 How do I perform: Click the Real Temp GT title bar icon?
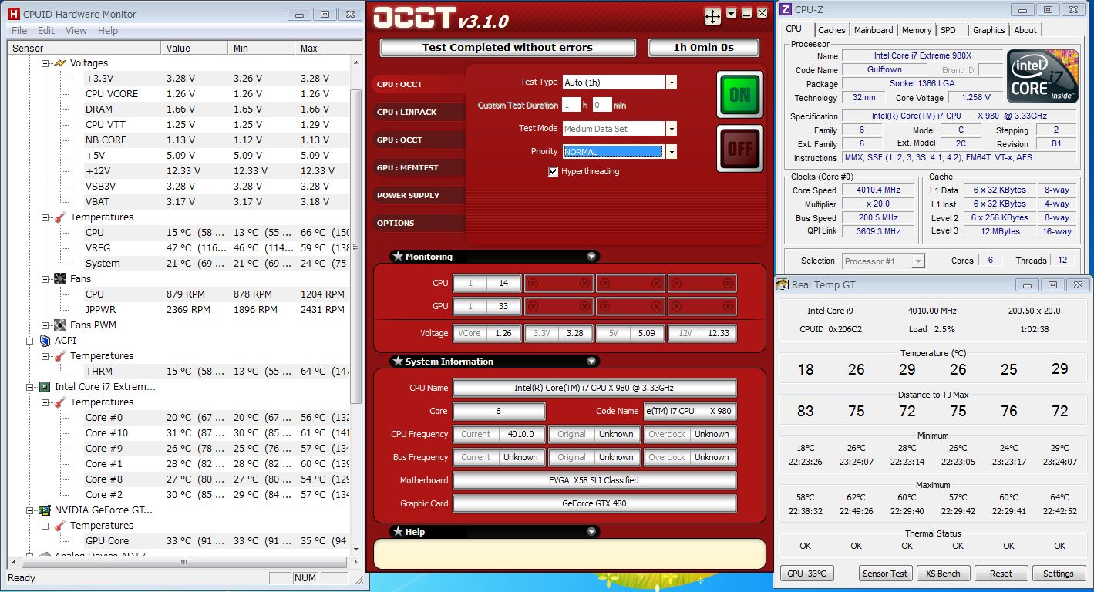coord(783,285)
